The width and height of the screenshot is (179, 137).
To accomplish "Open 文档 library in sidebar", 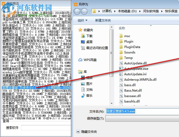I will coord(87,90).
